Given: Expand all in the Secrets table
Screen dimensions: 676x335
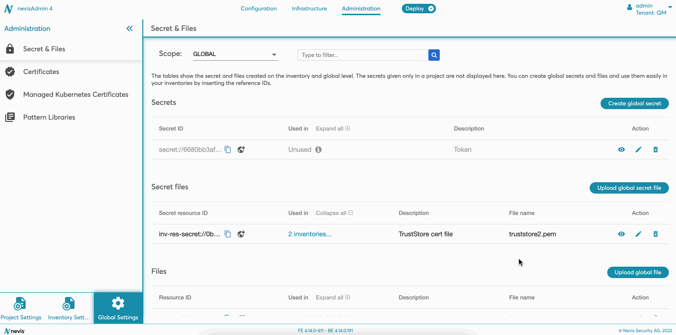Looking at the screenshot, I should pyautogui.click(x=333, y=129).
